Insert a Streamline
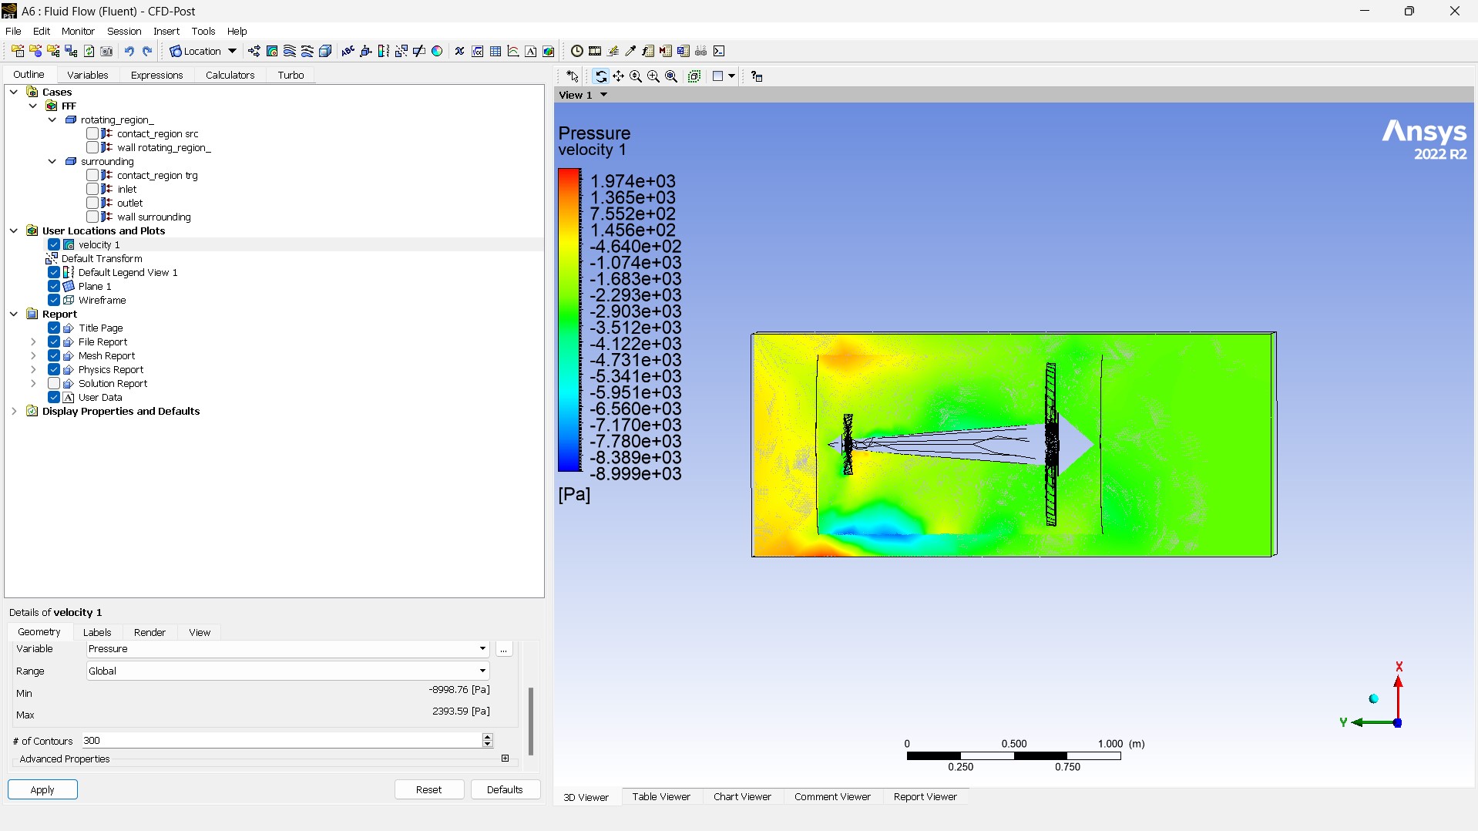 pyautogui.click(x=290, y=51)
